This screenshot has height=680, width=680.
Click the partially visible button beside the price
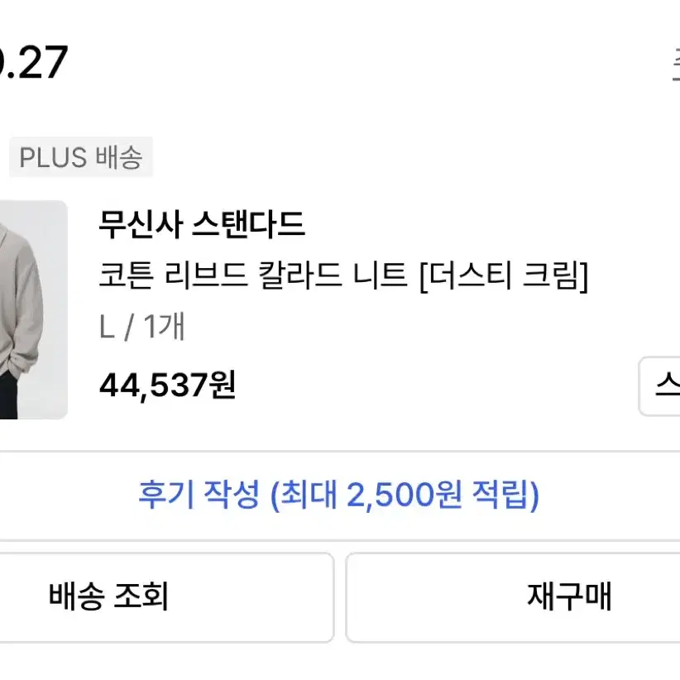click(659, 386)
